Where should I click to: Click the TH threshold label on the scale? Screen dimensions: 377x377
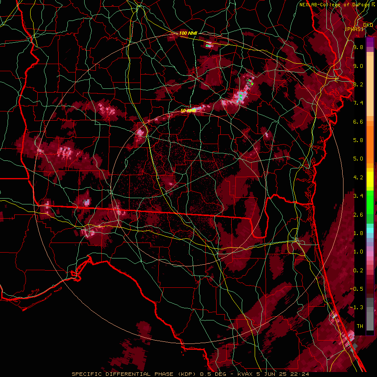360,326
